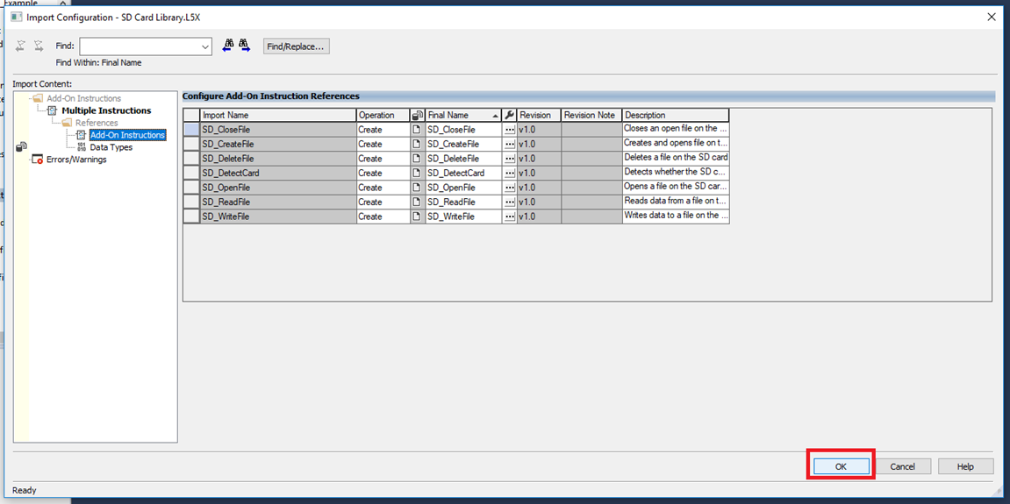Sort by the Final Name column header

click(x=456, y=115)
